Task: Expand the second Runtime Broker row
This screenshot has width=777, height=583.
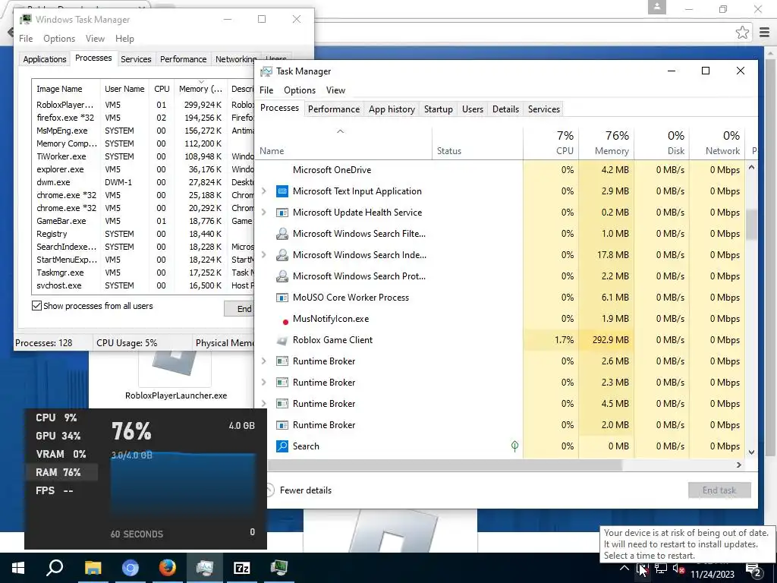Action: [x=263, y=383]
